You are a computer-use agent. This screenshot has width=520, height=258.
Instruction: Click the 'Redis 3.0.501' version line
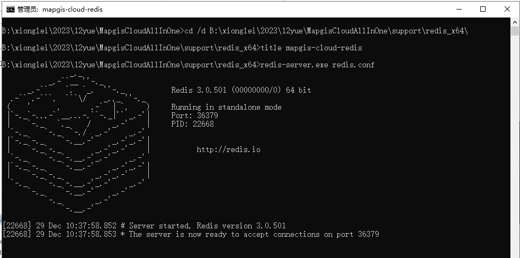tap(241, 90)
